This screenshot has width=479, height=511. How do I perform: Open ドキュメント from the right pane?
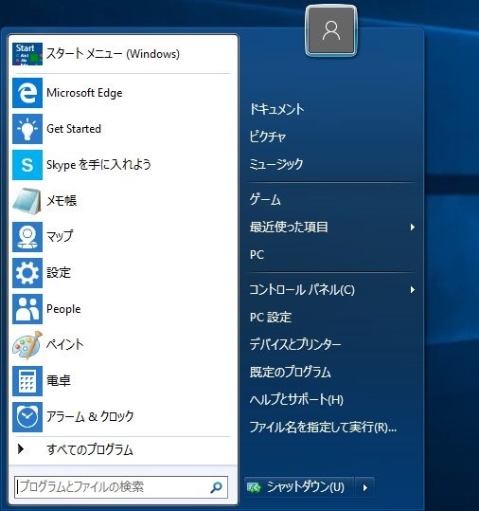pyautogui.click(x=277, y=109)
